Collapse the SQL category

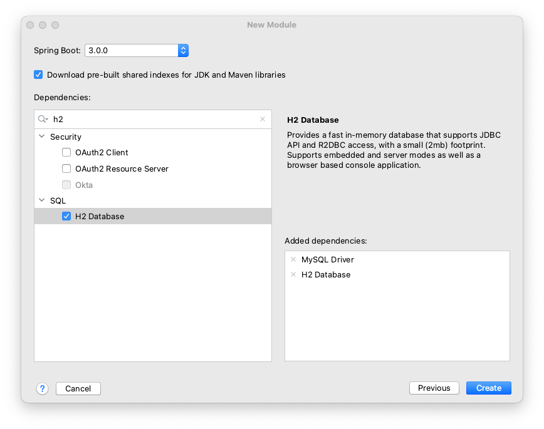(42, 200)
